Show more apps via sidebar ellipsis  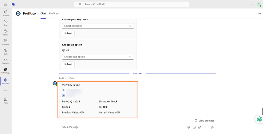6,91
